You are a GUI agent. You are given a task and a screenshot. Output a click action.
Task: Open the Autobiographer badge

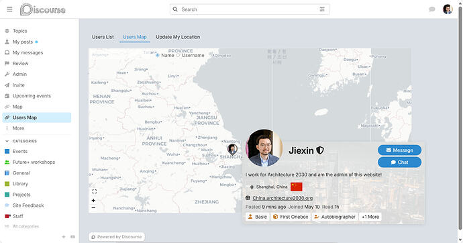pos(335,217)
